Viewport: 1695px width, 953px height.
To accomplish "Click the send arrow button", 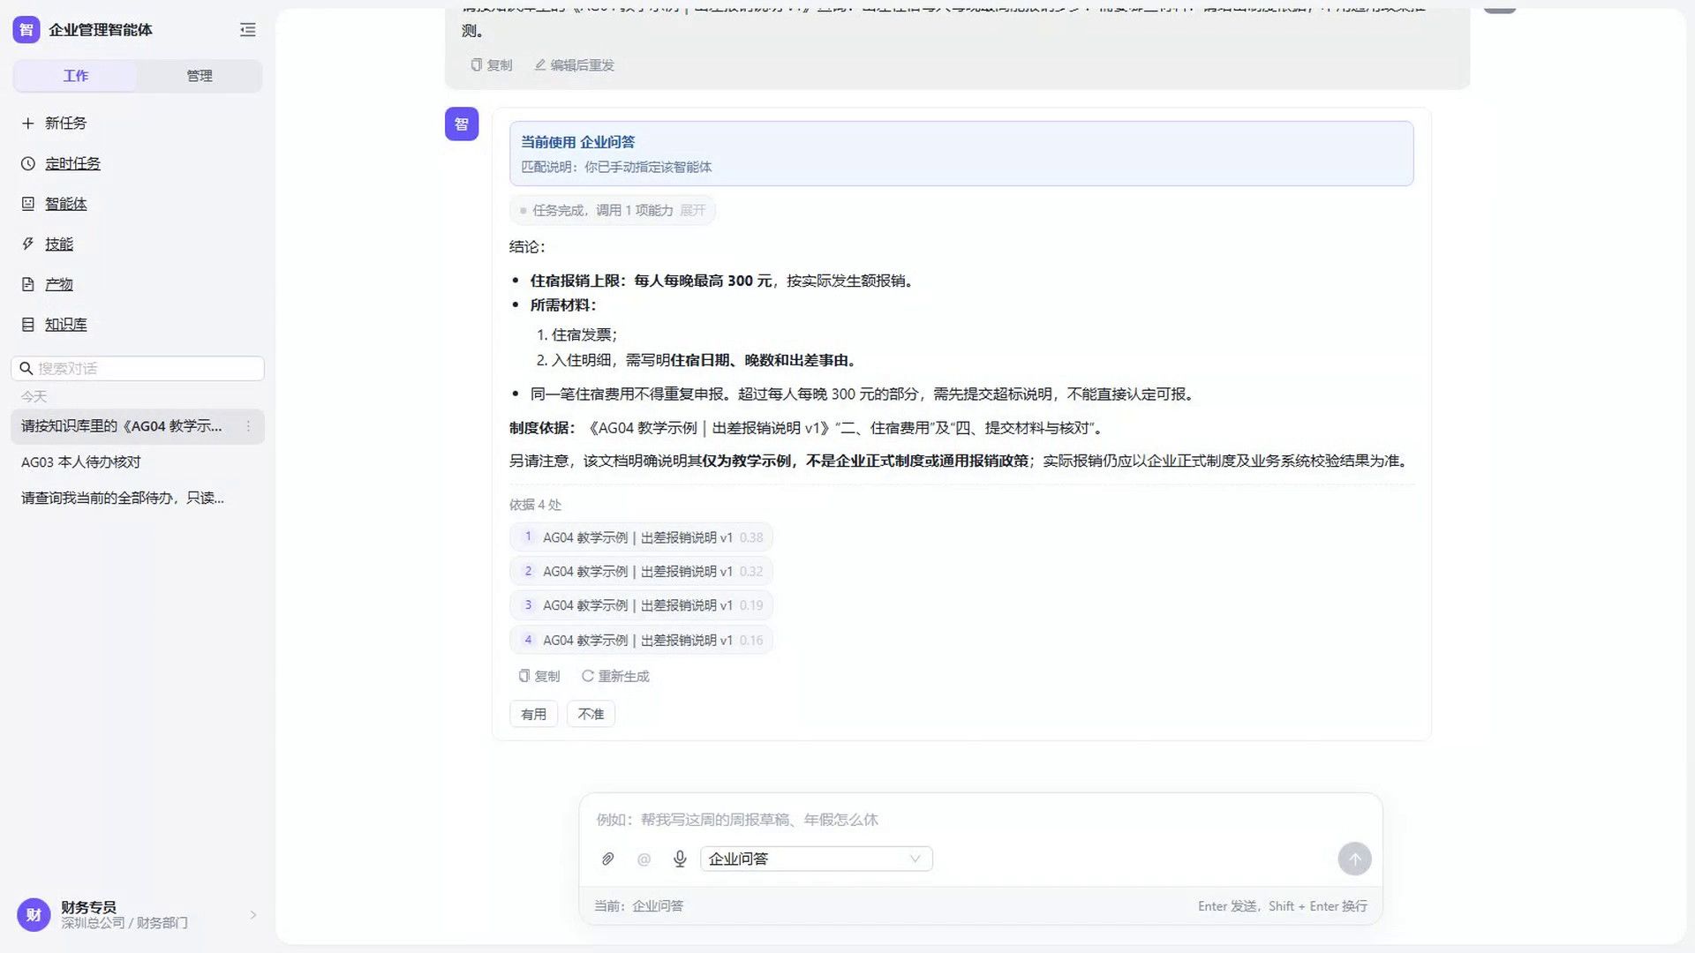I will tap(1354, 859).
